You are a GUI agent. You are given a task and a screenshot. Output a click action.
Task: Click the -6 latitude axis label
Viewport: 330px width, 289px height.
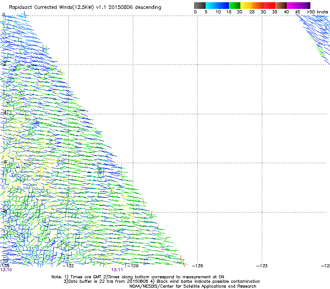[4, 162]
